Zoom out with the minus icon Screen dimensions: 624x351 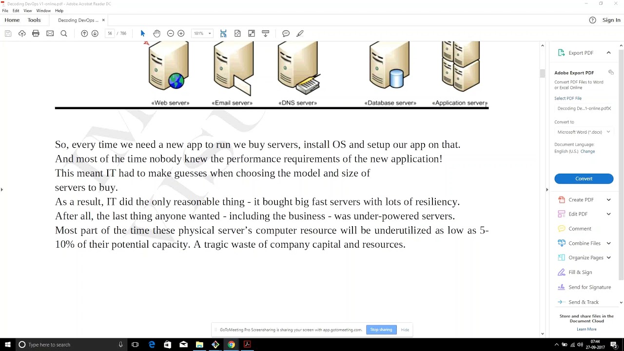(171, 34)
